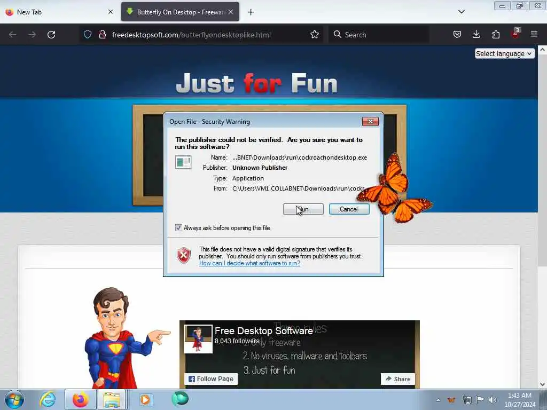Select the Butterfly On Desktop tab
The height and width of the screenshot is (410, 547).
(179, 12)
